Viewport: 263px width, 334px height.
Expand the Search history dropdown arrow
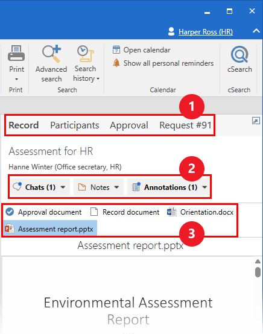pos(98,78)
